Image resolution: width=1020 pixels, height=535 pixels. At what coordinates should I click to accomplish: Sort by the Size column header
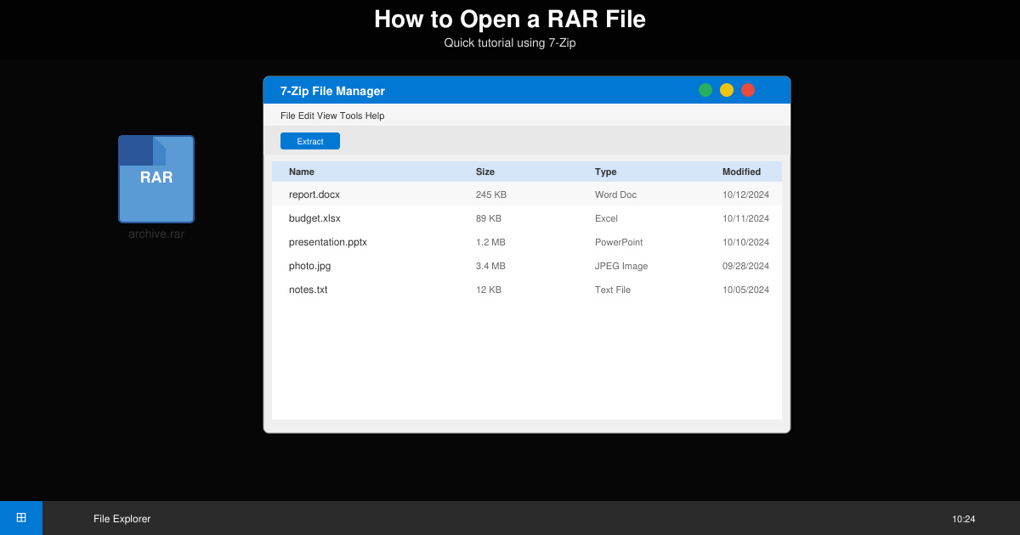pos(485,172)
